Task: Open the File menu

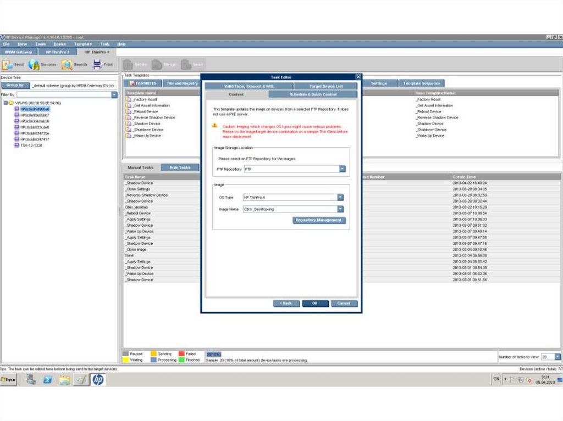Action: tap(7, 44)
